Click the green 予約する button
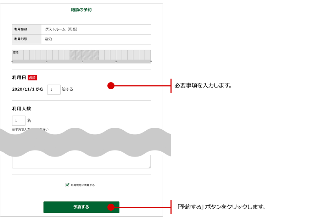The image size is (319, 221). click(81, 207)
